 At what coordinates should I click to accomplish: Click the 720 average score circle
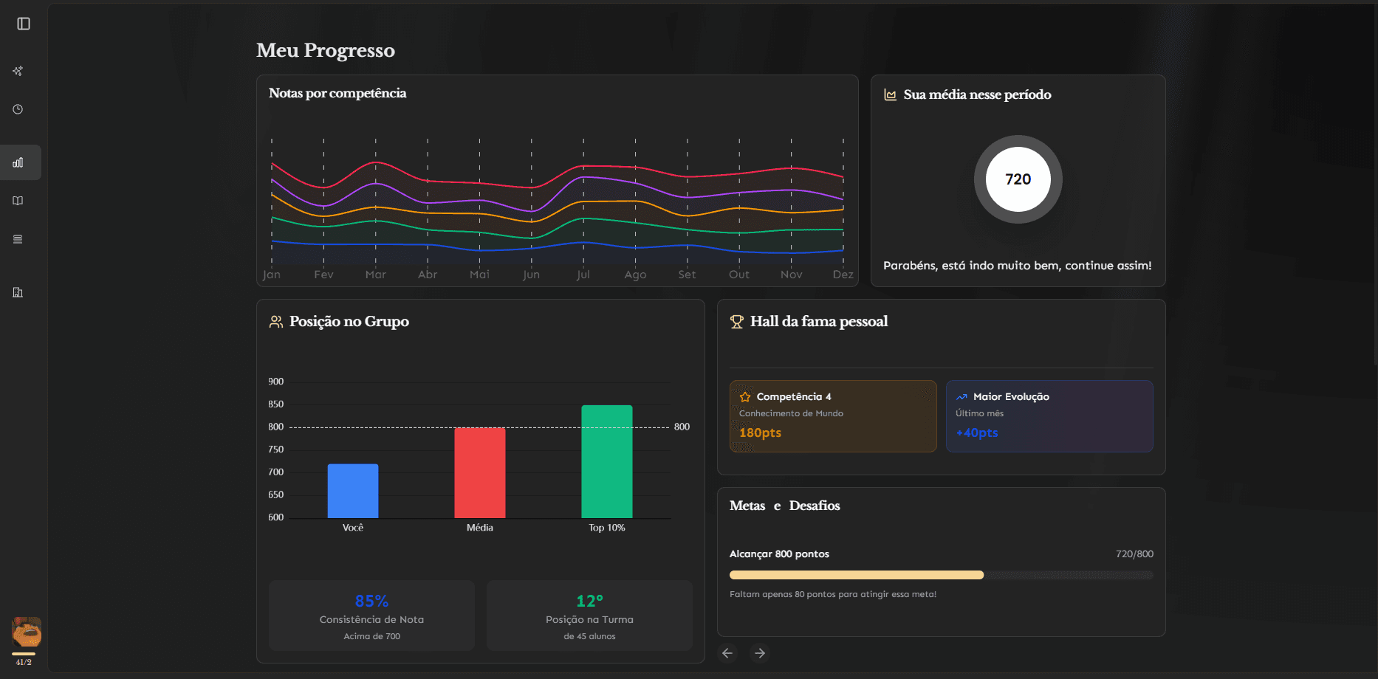1018,179
